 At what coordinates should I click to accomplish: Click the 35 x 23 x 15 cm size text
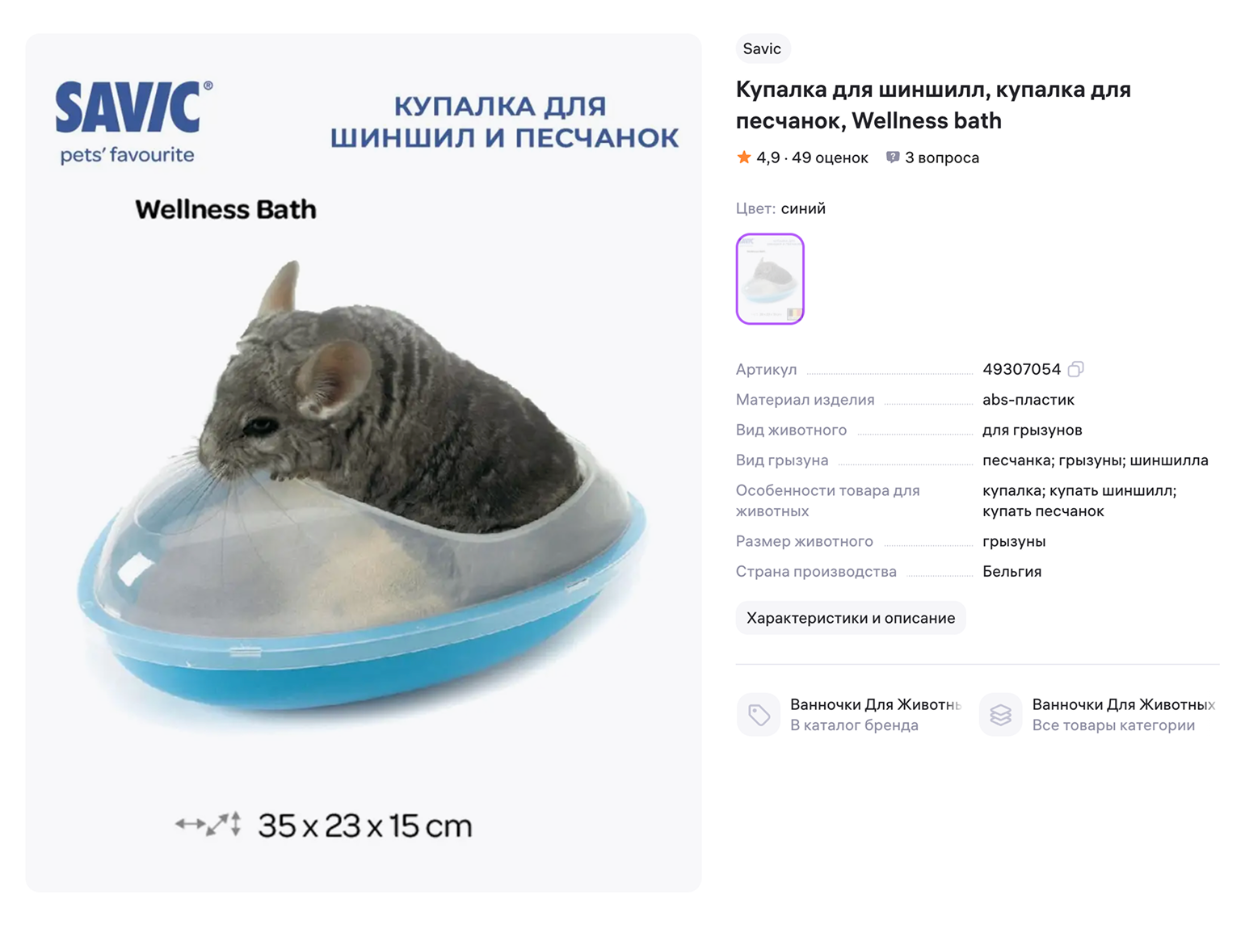pos(364,825)
